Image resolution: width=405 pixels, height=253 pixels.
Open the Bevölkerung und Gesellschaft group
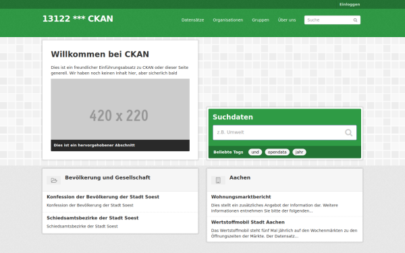click(x=107, y=177)
